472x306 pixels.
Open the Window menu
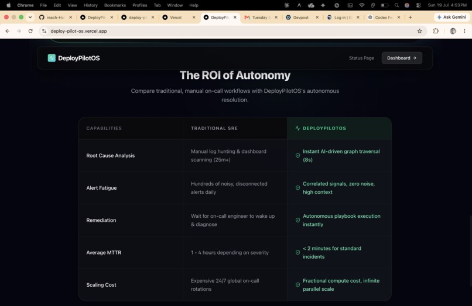pos(175,5)
